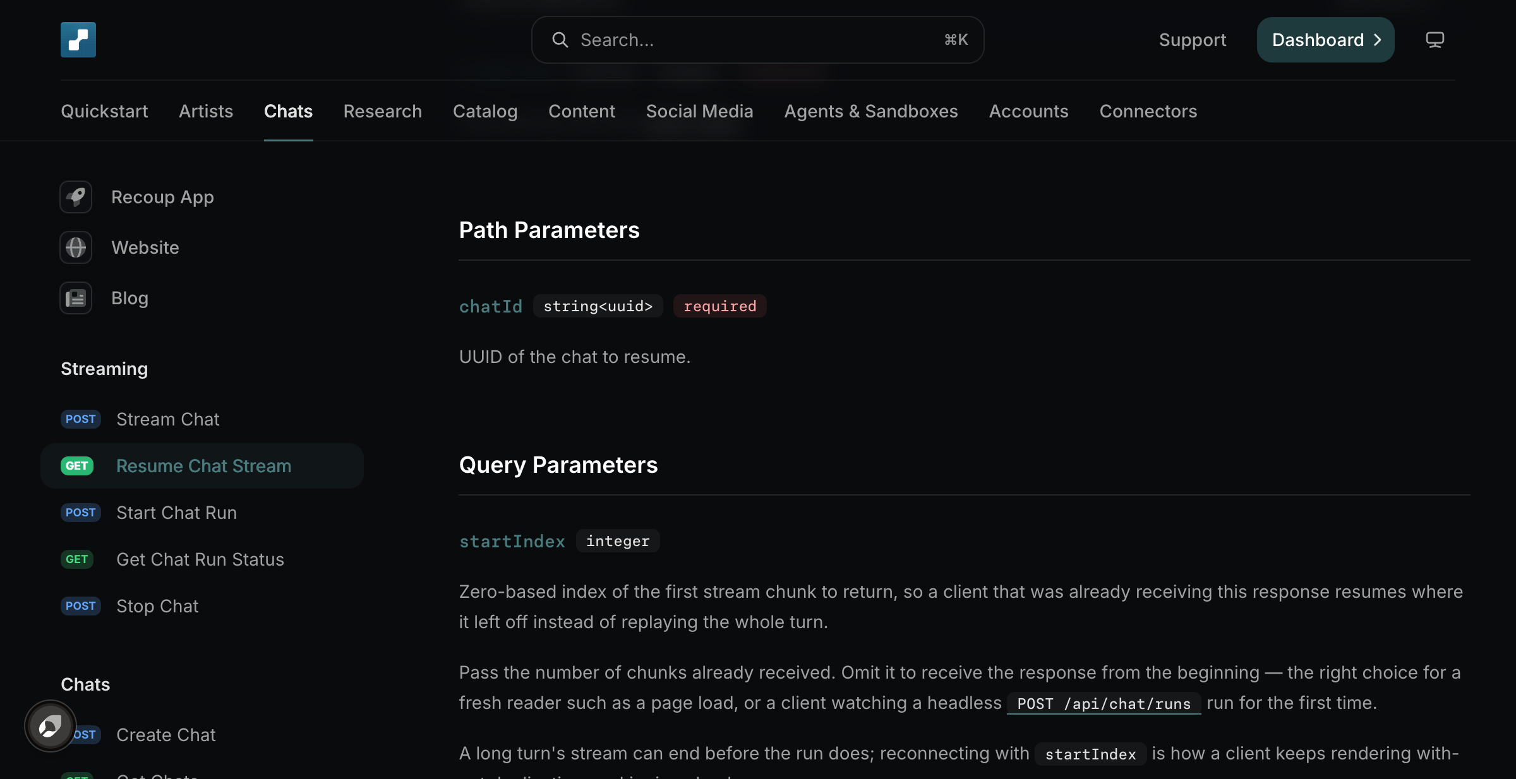The image size is (1516, 779).
Task: Switch to the Content tab
Action: pos(581,111)
